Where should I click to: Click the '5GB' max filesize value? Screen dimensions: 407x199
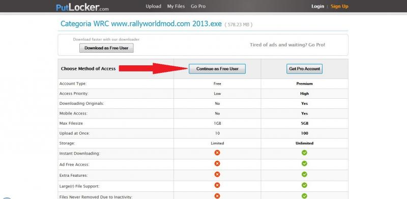pyautogui.click(x=304, y=124)
